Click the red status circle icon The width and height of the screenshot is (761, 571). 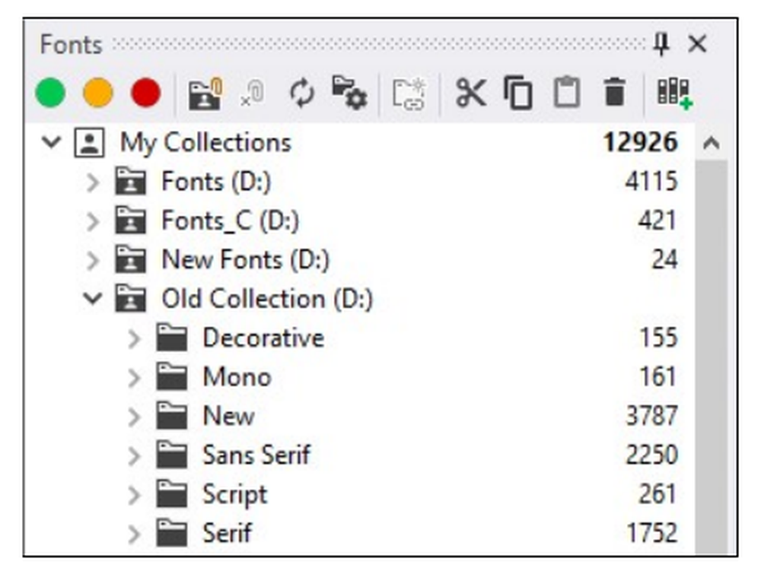[145, 94]
